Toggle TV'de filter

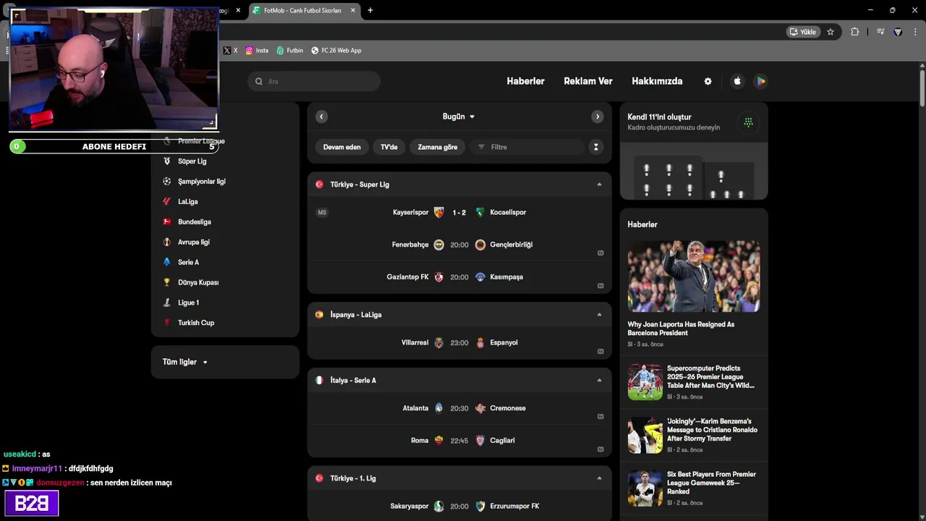(389, 147)
